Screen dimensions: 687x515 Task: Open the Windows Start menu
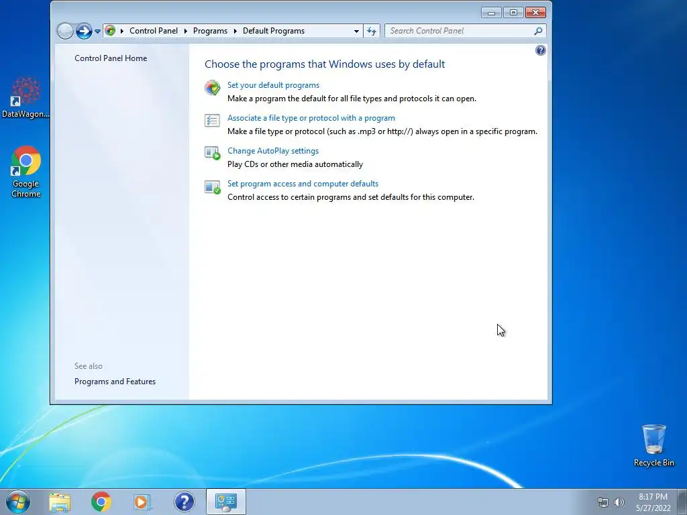point(18,502)
